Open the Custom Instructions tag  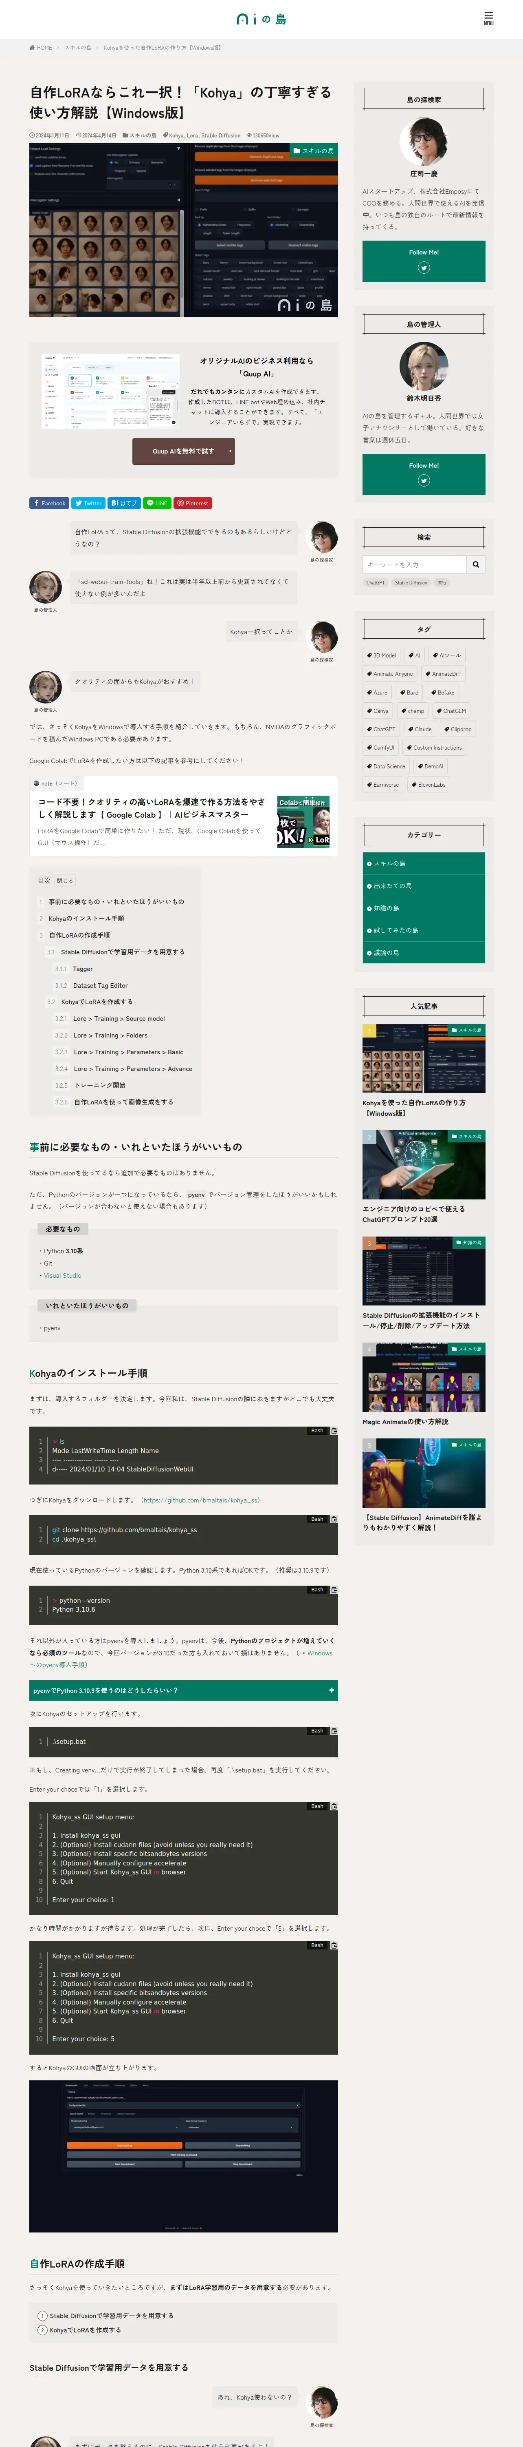click(x=434, y=748)
